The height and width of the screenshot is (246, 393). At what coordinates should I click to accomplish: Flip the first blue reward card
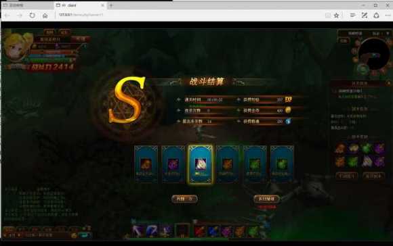[x=146, y=164]
